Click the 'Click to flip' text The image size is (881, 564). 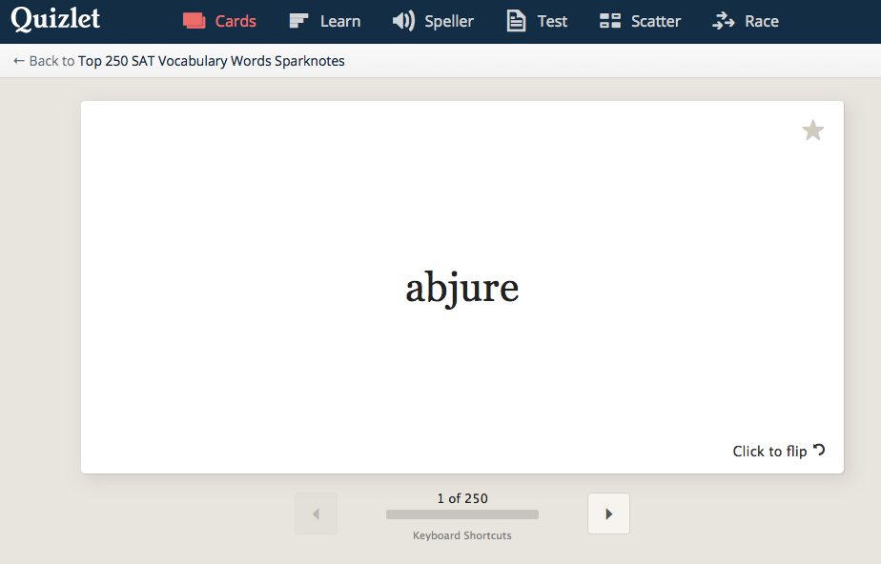coord(769,452)
